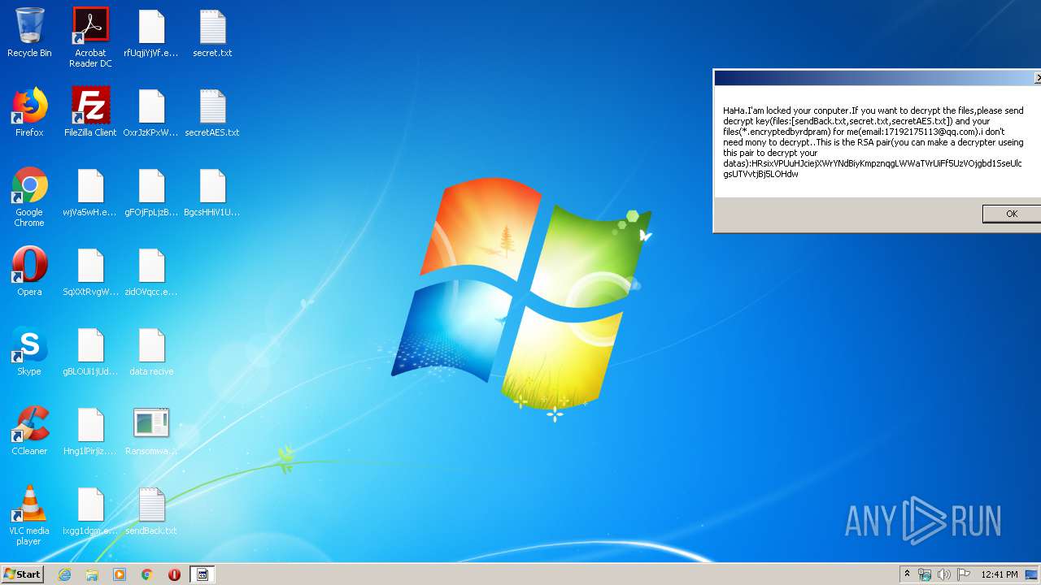The width and height of the screenshot is (1041, 585).
Task: Show hidden system tray icons
Action: (907, 574)
